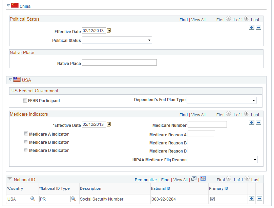The image size is (274, 208).
Task: Sort by National ID Type column
Action: tap(55, 188)
